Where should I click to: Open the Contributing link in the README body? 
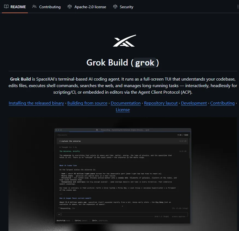tap(222, 103)
